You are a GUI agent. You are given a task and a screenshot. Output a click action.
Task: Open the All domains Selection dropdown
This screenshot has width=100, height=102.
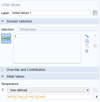pos(57,29)
